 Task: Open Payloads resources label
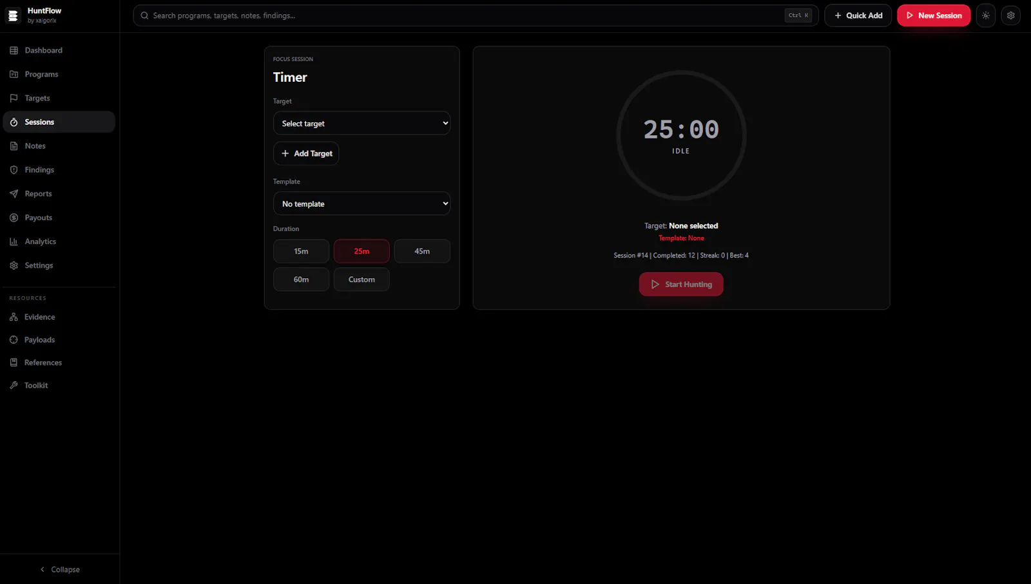(x=40, y=339)
